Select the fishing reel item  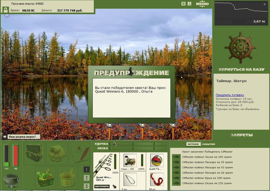(x=130, y=161)
